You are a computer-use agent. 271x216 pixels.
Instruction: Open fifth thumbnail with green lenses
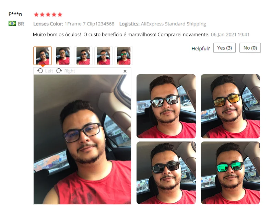point(124,56)
